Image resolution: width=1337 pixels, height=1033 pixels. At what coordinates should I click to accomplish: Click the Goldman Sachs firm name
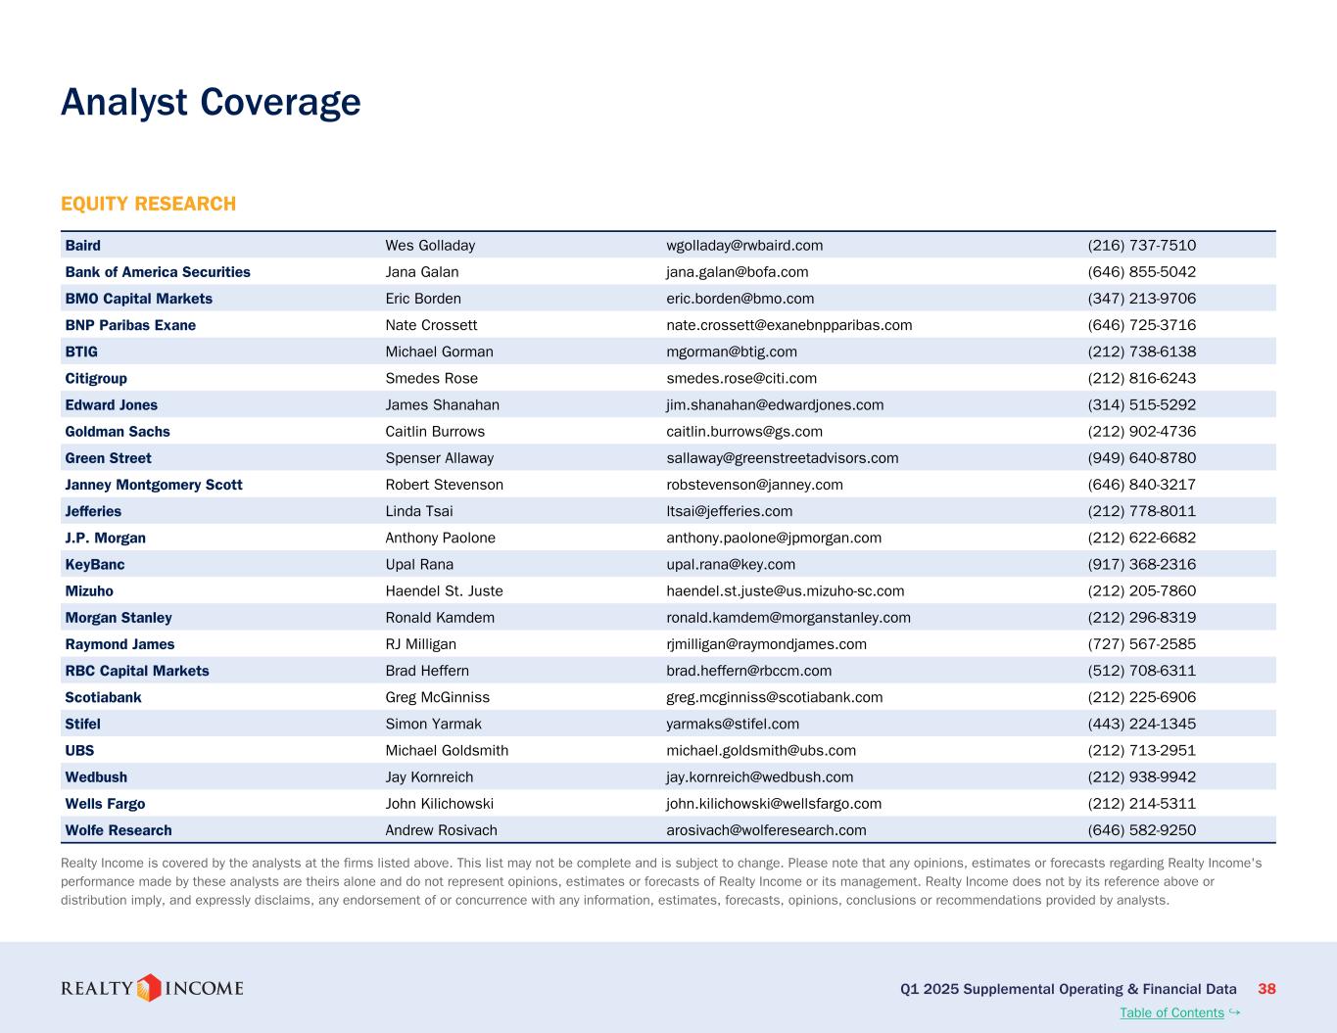(118, 432)
